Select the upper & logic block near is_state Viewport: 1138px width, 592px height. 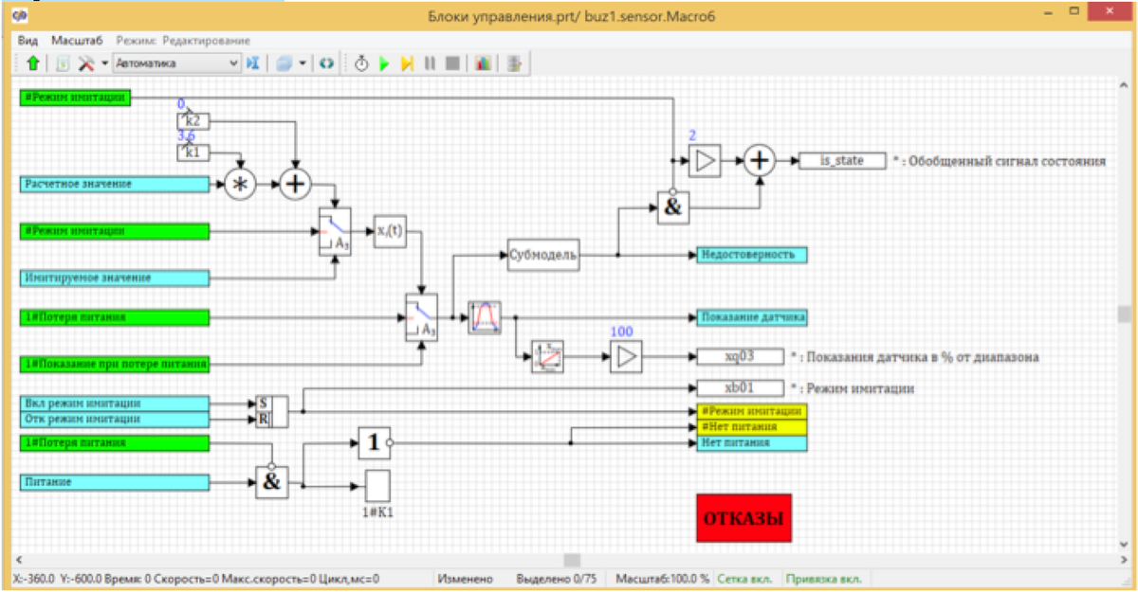tap(673, 207)
